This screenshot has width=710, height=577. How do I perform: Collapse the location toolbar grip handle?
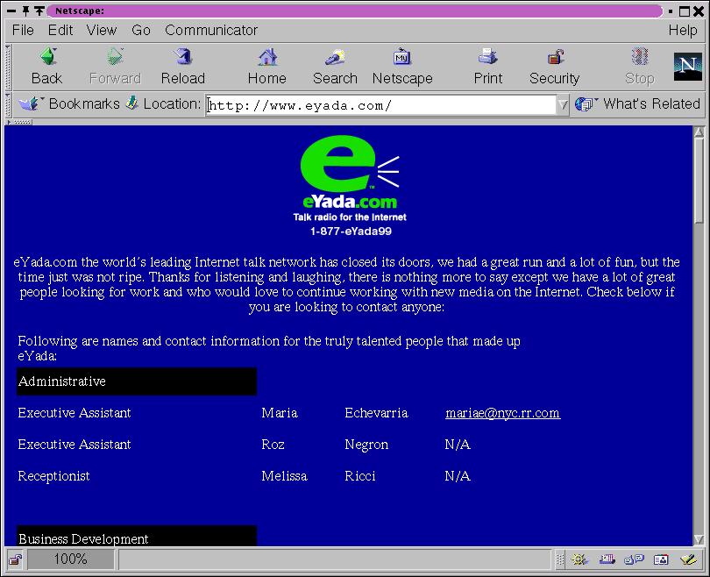8,105
